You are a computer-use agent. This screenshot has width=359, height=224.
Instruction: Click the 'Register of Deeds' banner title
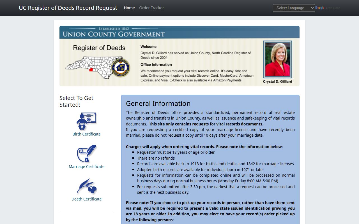pyautogui.click(x=99, y=48)
